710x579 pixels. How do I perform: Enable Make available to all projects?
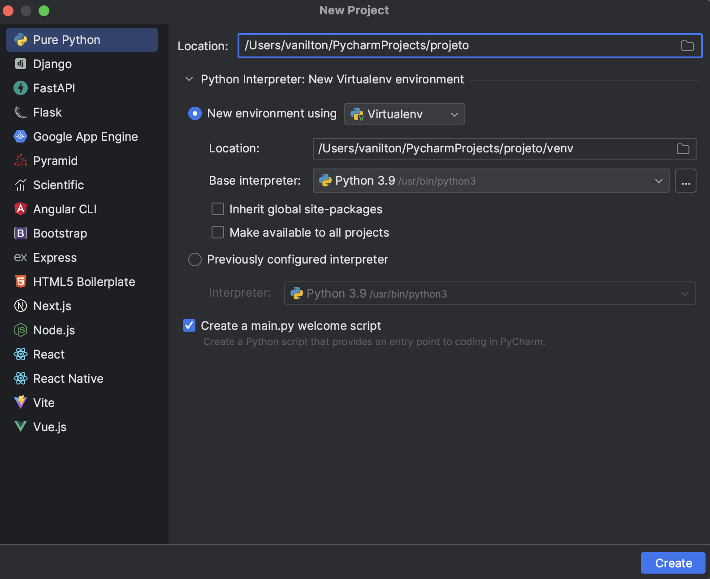[x=218, y=232]
